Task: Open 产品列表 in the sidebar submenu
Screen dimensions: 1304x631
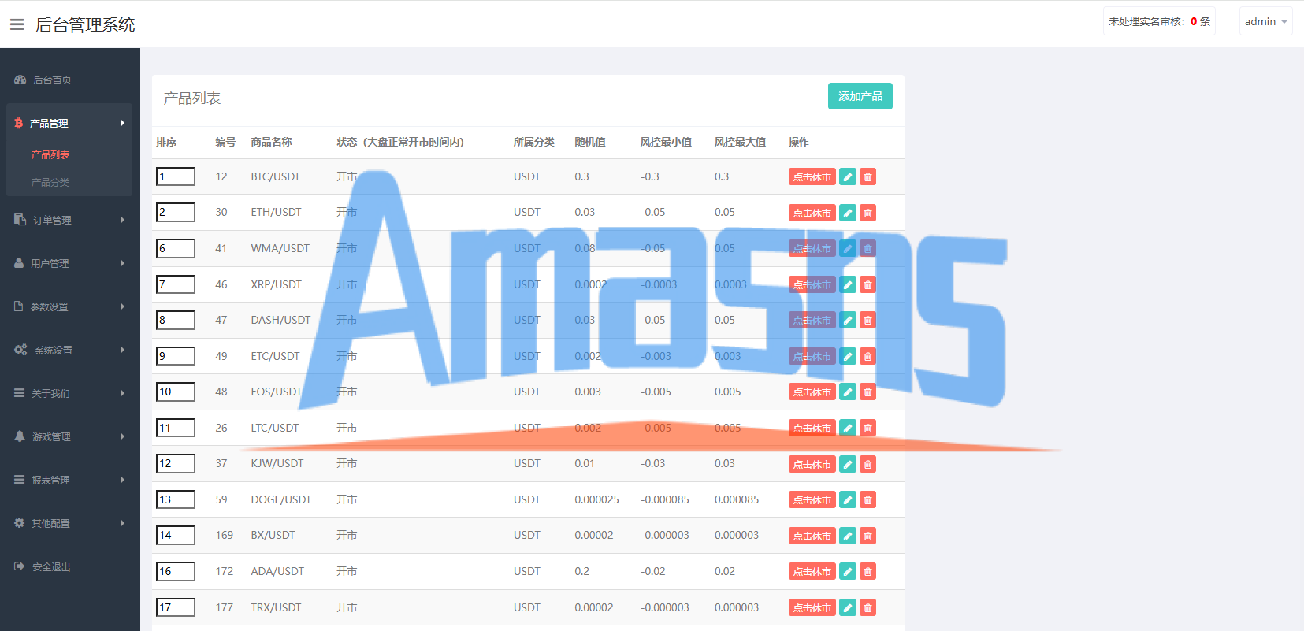Action: (x=50, y=155)
